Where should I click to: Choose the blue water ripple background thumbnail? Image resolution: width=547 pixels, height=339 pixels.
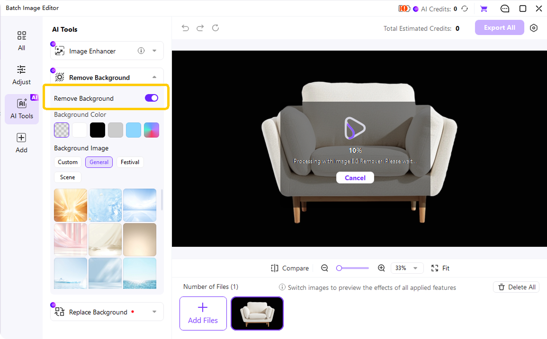click(105, 205)
